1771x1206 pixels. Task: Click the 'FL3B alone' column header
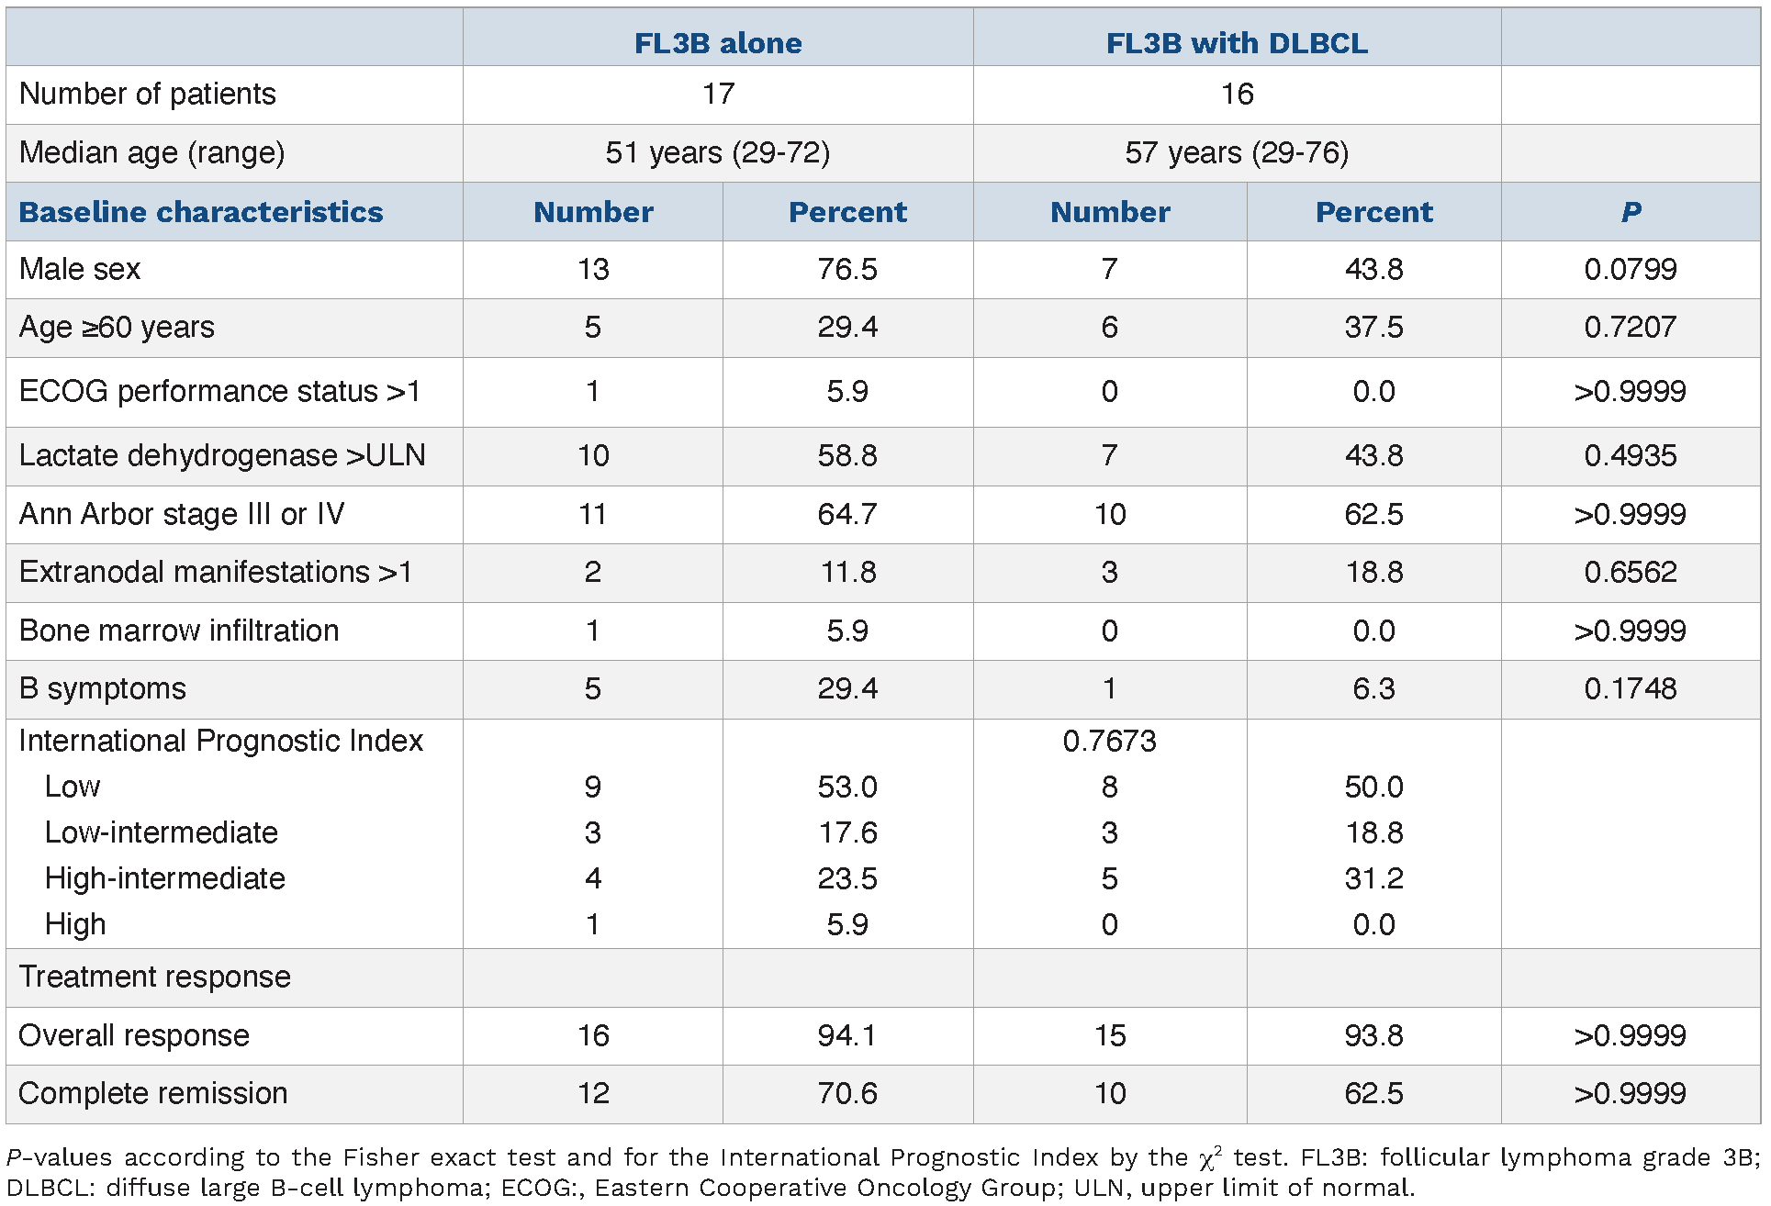tap(717, 43)
